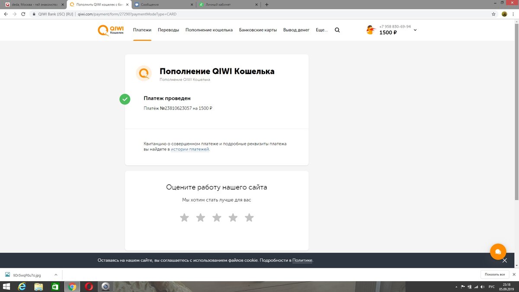Screen dimensions: 519x292
Task: Click the volume tray icon
Action: pos(484,287)
